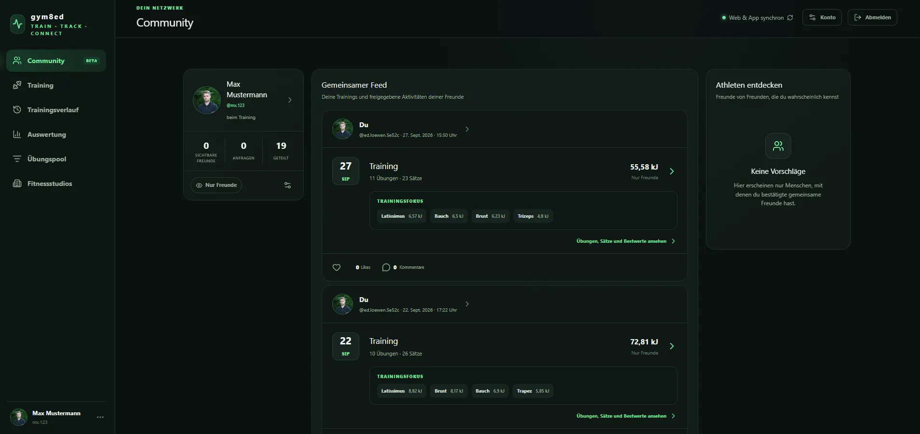Select the Trizeps 4,8 kJ chip

533,216
